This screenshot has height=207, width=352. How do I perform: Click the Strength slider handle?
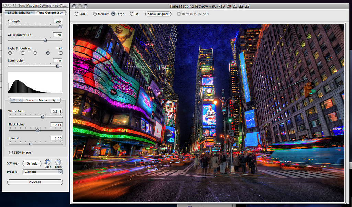[60, 27]
